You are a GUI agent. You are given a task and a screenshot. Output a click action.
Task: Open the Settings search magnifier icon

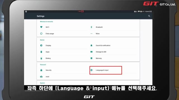(149, 16)
